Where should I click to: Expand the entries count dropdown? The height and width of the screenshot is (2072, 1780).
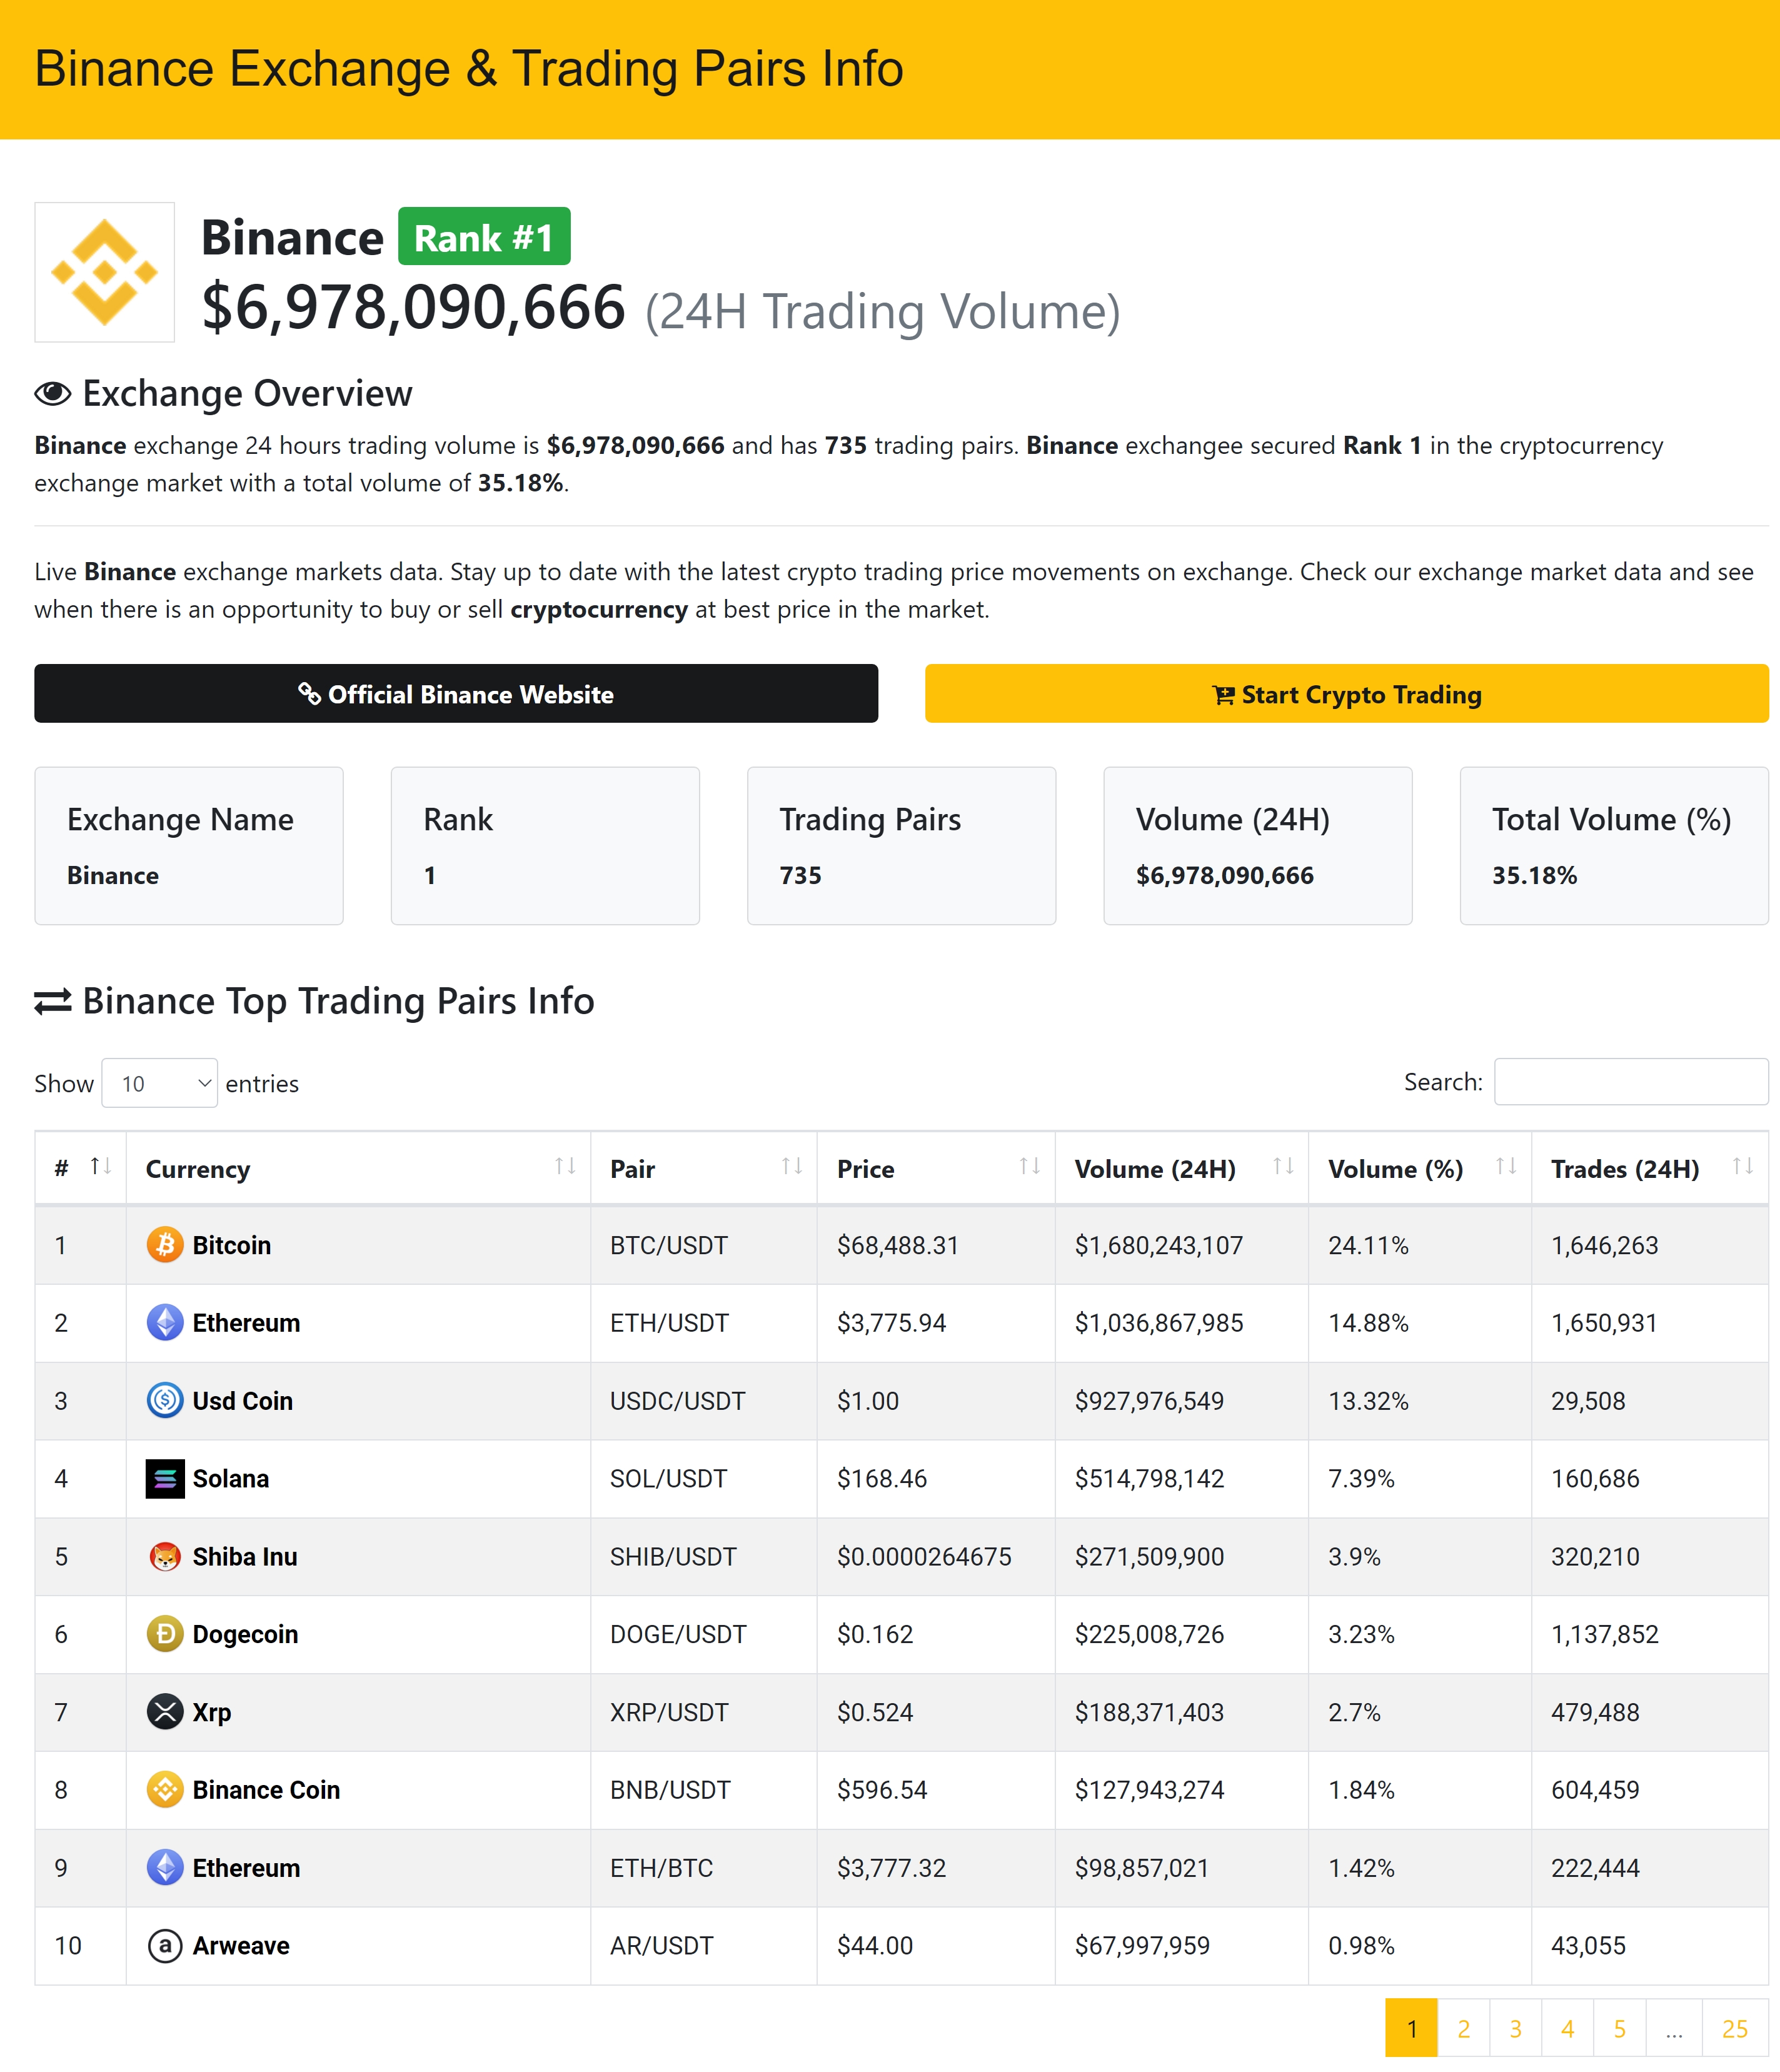pos(164,1082)
